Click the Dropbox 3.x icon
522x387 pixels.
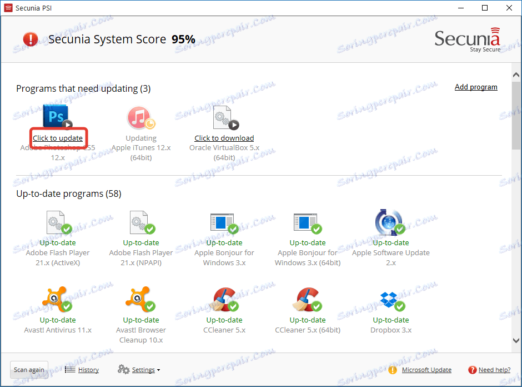coord(392,301)
